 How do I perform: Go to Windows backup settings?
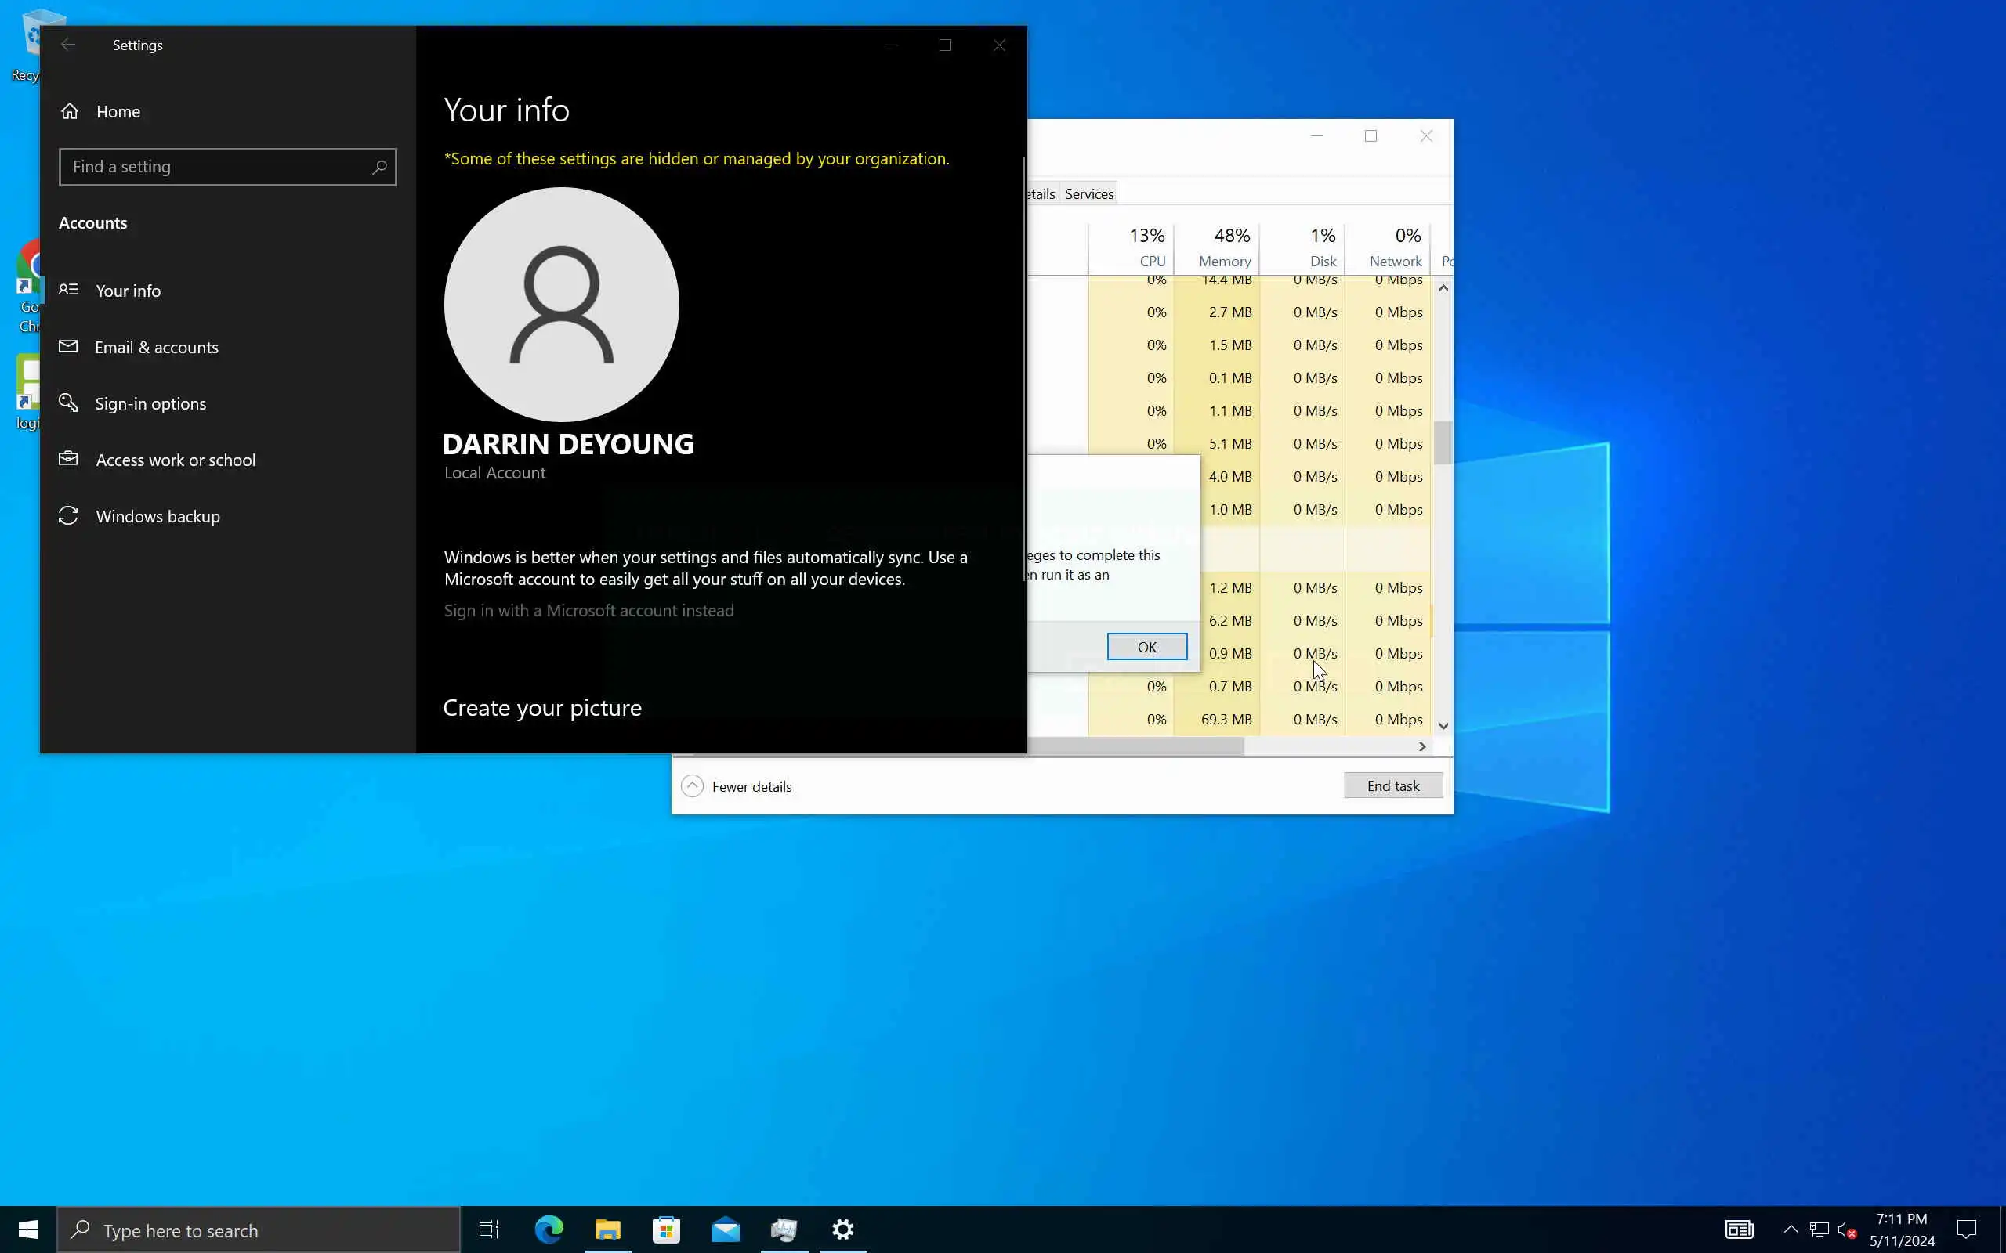click(158, 516)
